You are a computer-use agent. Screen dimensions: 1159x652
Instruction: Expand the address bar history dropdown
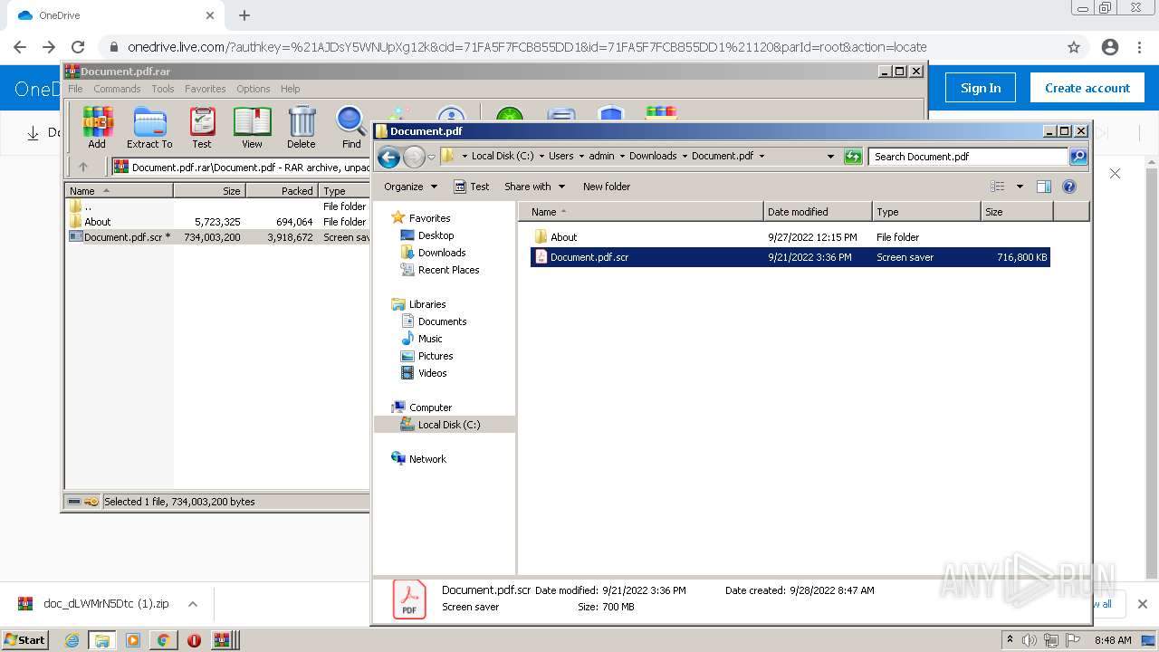pos(830,156)
